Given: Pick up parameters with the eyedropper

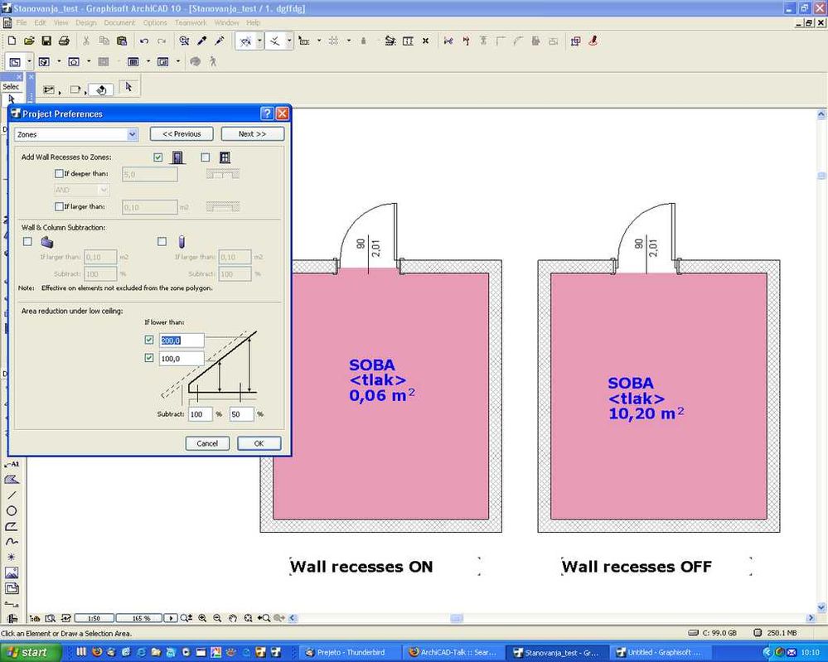Looking at the screenshot, I should pos(201,41).
